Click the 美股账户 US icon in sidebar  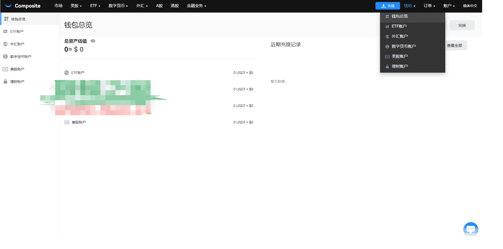coord(5,69)
